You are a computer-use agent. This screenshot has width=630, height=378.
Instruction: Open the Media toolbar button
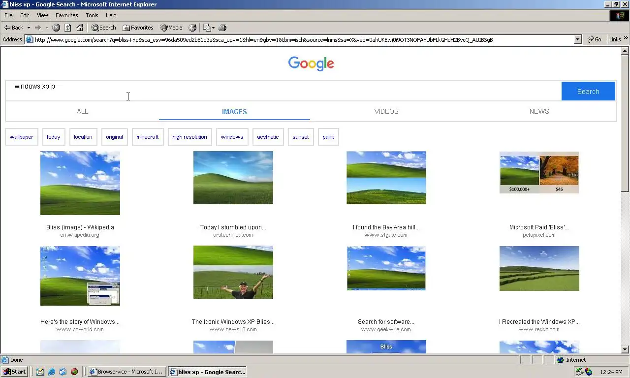click(x=171, y=28)
